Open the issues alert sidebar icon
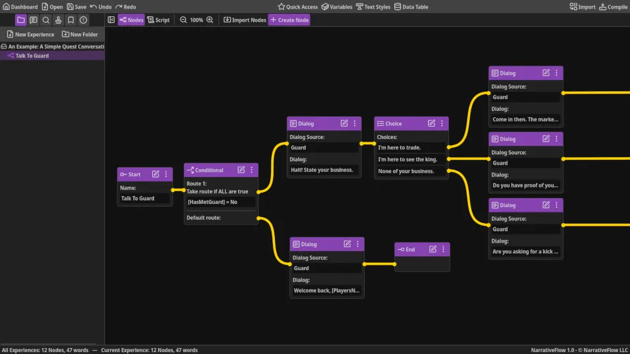The width and height of the screenshot is (630, 354). (83, 20)
